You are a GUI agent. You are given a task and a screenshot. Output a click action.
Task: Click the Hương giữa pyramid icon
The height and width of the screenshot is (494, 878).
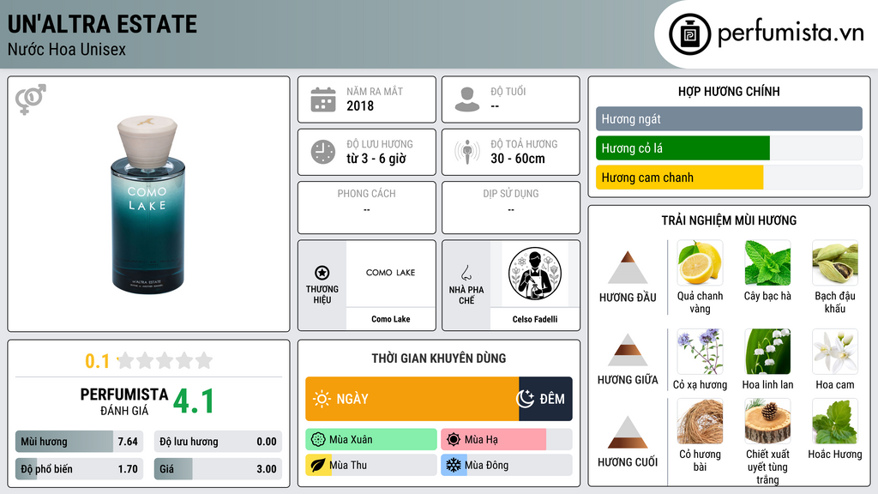click(x=628, y=350)
